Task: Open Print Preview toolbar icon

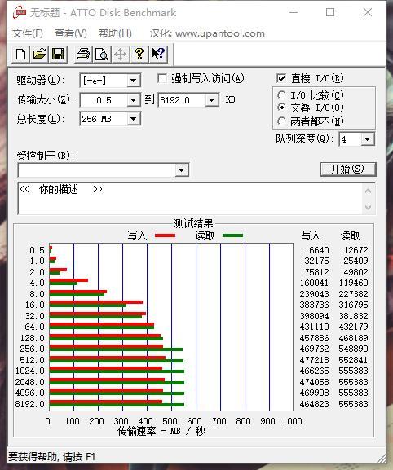Action: 102,55
